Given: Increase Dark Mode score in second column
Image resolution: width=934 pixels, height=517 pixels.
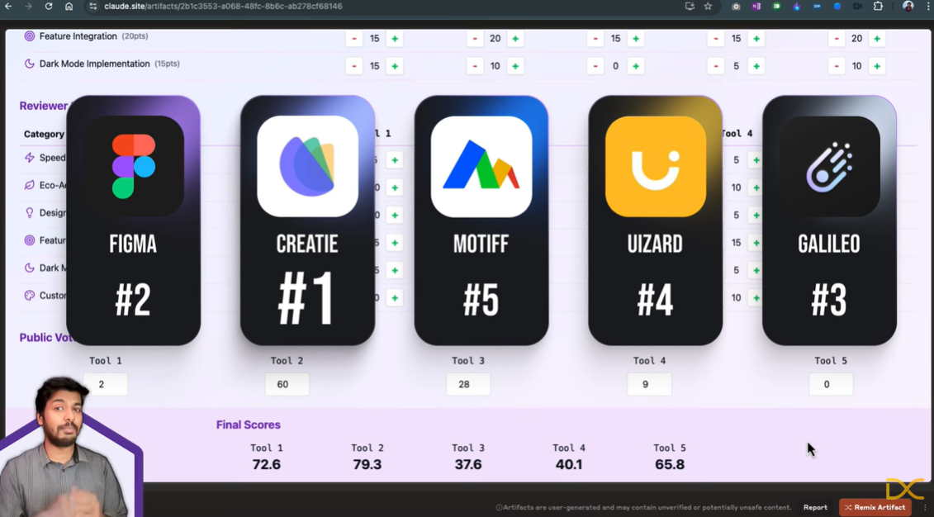Looking at the screenshot, I should point(515,66).
